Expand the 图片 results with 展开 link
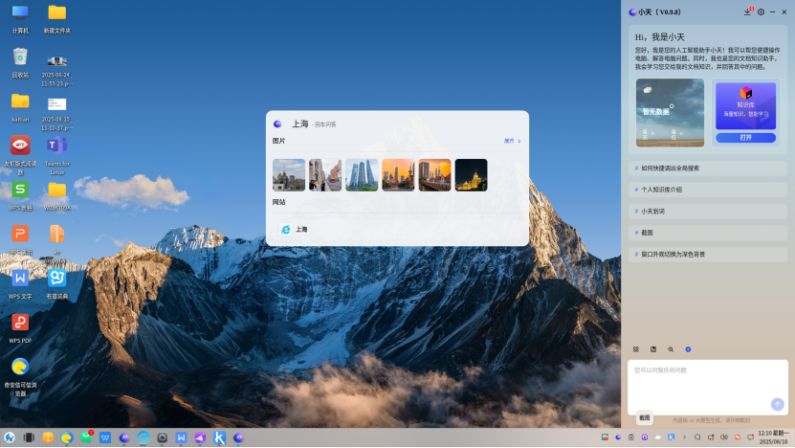This screenshot has width=795, height=448. tap(512, 141)
